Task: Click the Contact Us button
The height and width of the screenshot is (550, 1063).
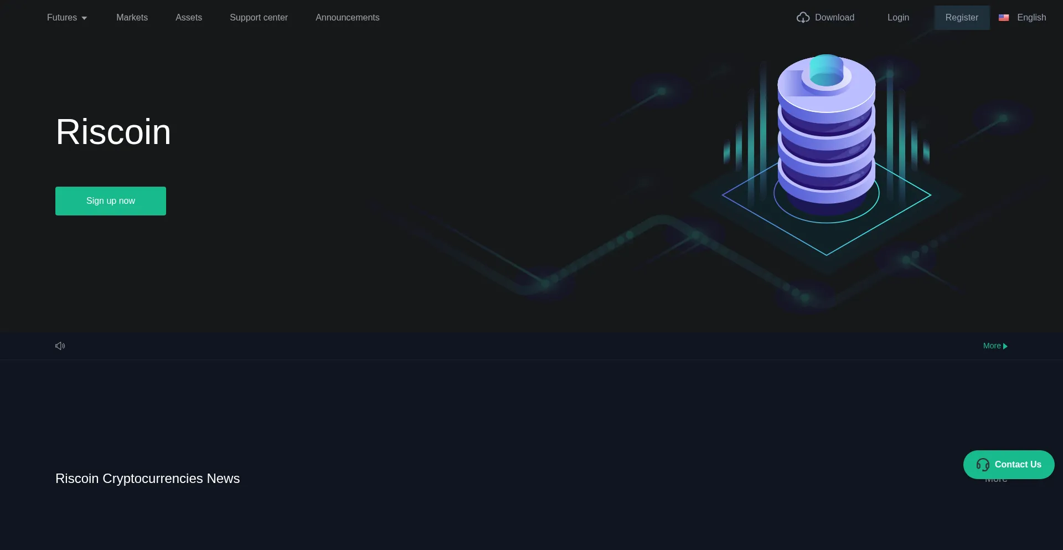Action: click(x=1009, y=465)
